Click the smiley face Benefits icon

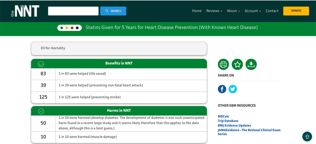click(41, 64)
